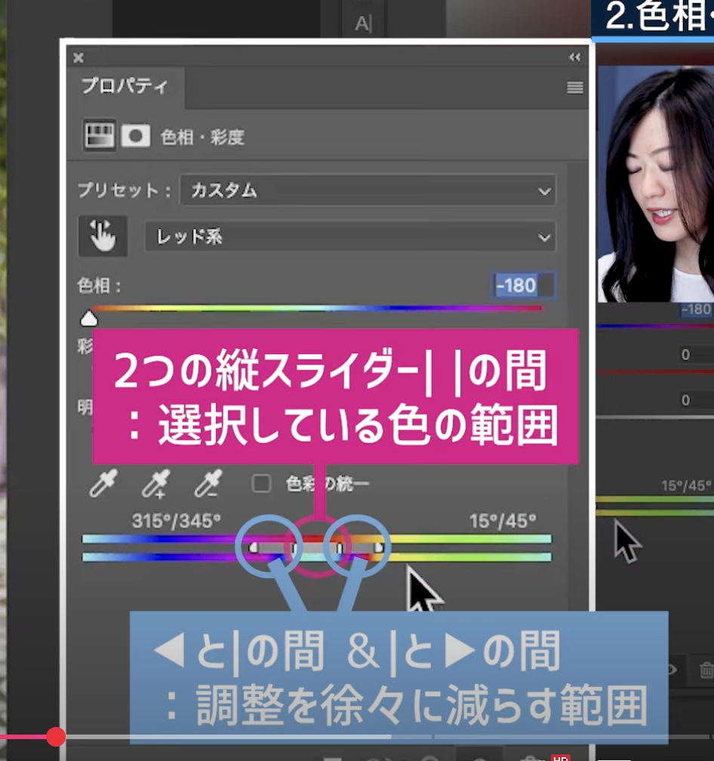Image resolution: width=714 pixels, height=761 pixels.
Task: Select the layer mask icon
Action: coord(136,136)
